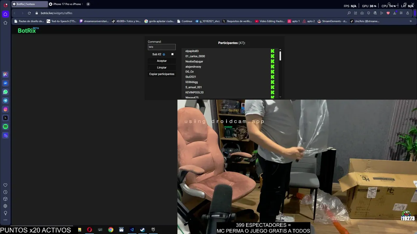This screenshot has width=417, height=234.
Task: Select participant KEVINPOOL20
Action: click(x=194, y=93)
